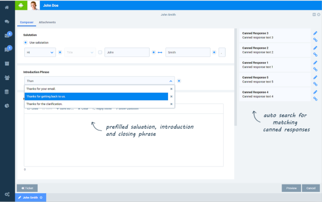The image size is (322, 202).
Task: Click the Preview button
Action: [291, 188]
